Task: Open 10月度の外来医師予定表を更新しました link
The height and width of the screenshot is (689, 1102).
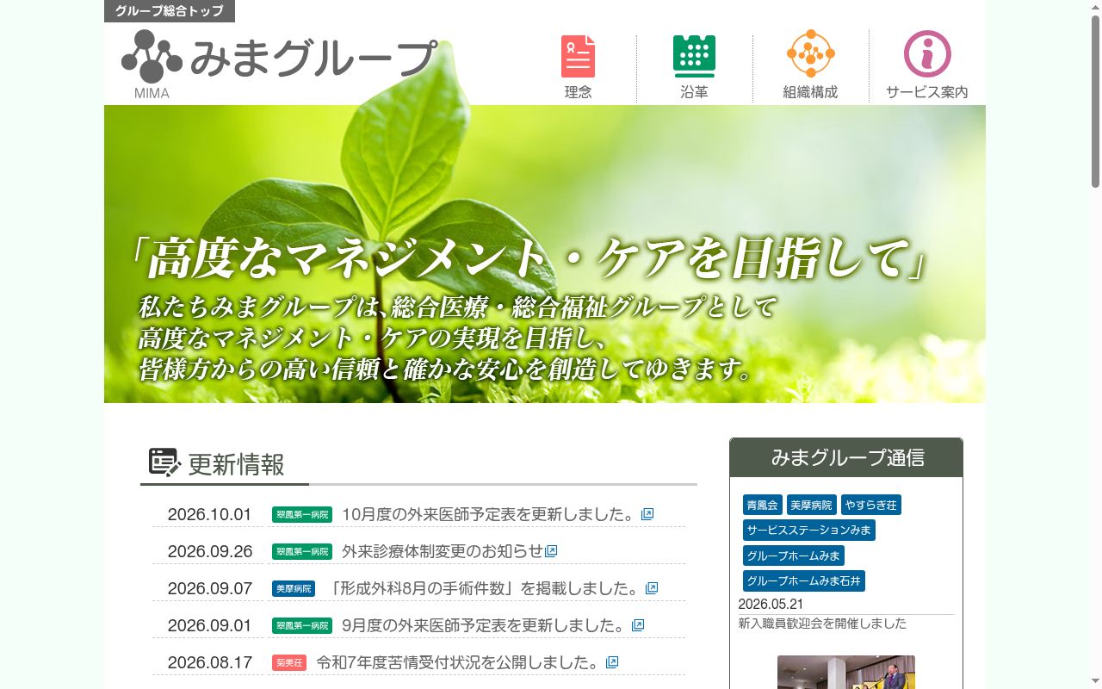Action: pos(489,514)
